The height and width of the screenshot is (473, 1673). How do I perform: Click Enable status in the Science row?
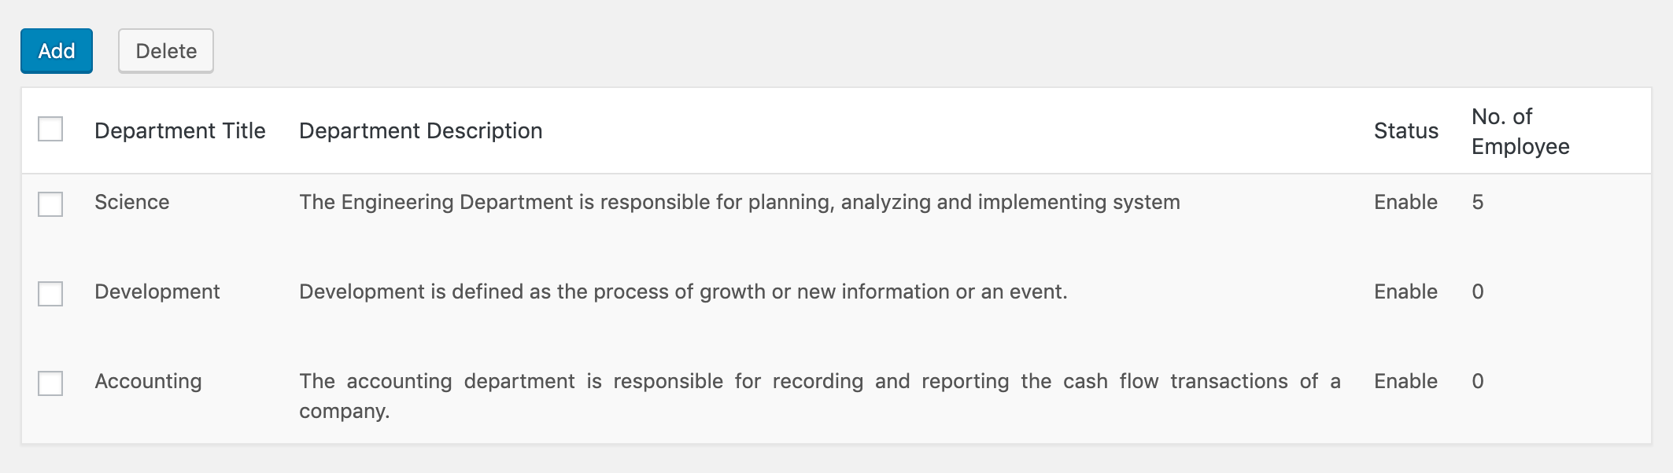1405,202
